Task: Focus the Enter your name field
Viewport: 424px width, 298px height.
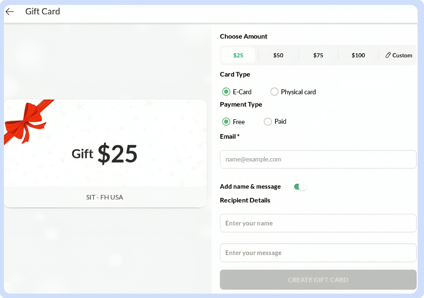Action: 318,223
